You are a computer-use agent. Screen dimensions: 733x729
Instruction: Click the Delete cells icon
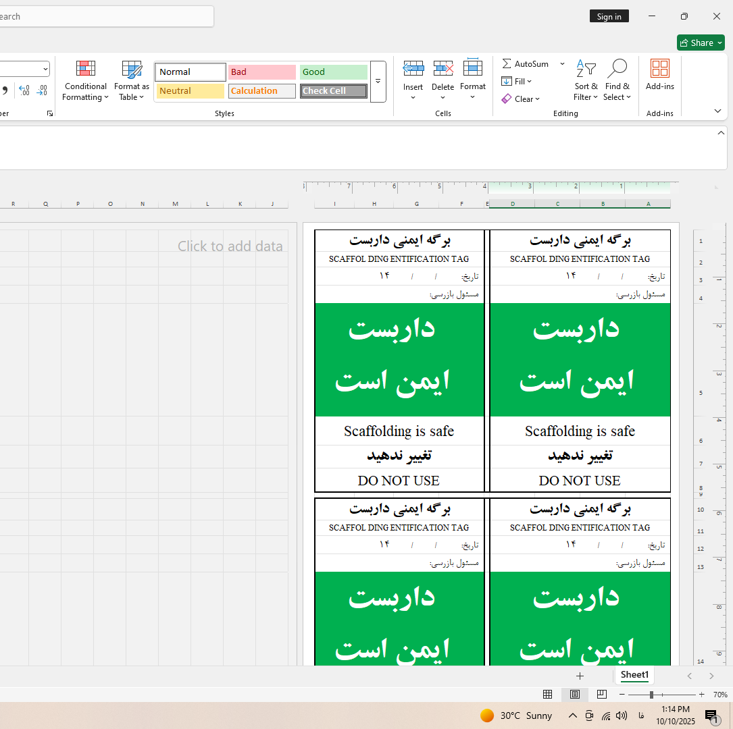443,68
